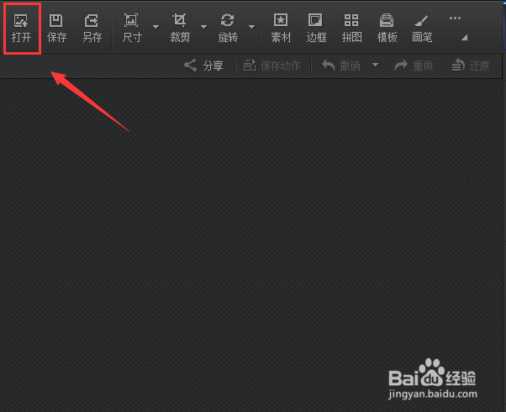
Task: Save the image using the 保存 icon
Action: [x=56, y=29]
